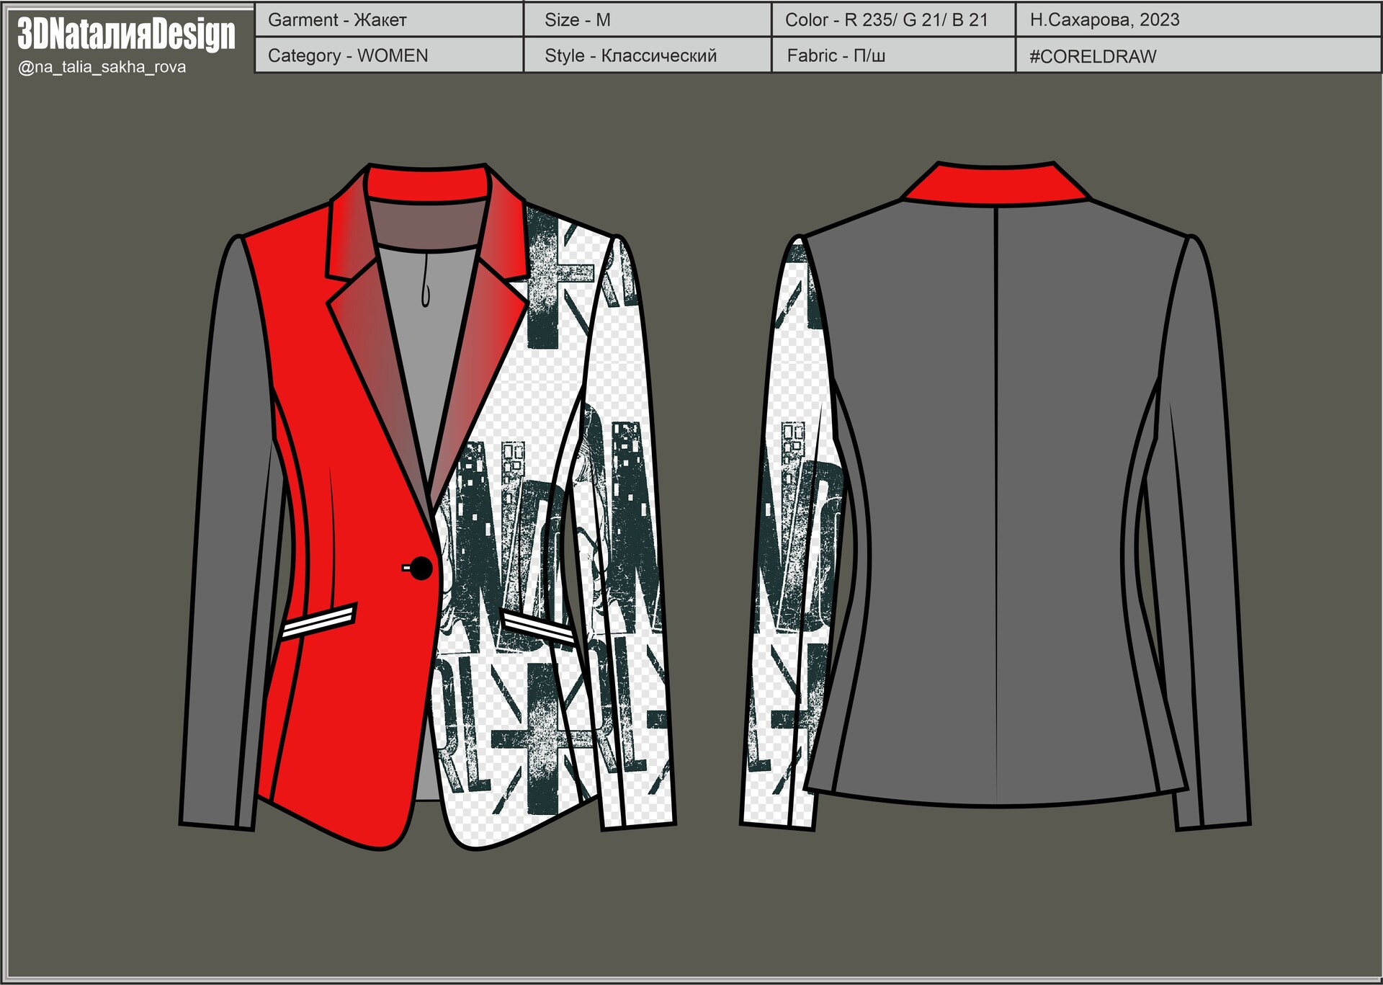Click the black button on front jacket
1383x985 pixels.
pos(421,568)
